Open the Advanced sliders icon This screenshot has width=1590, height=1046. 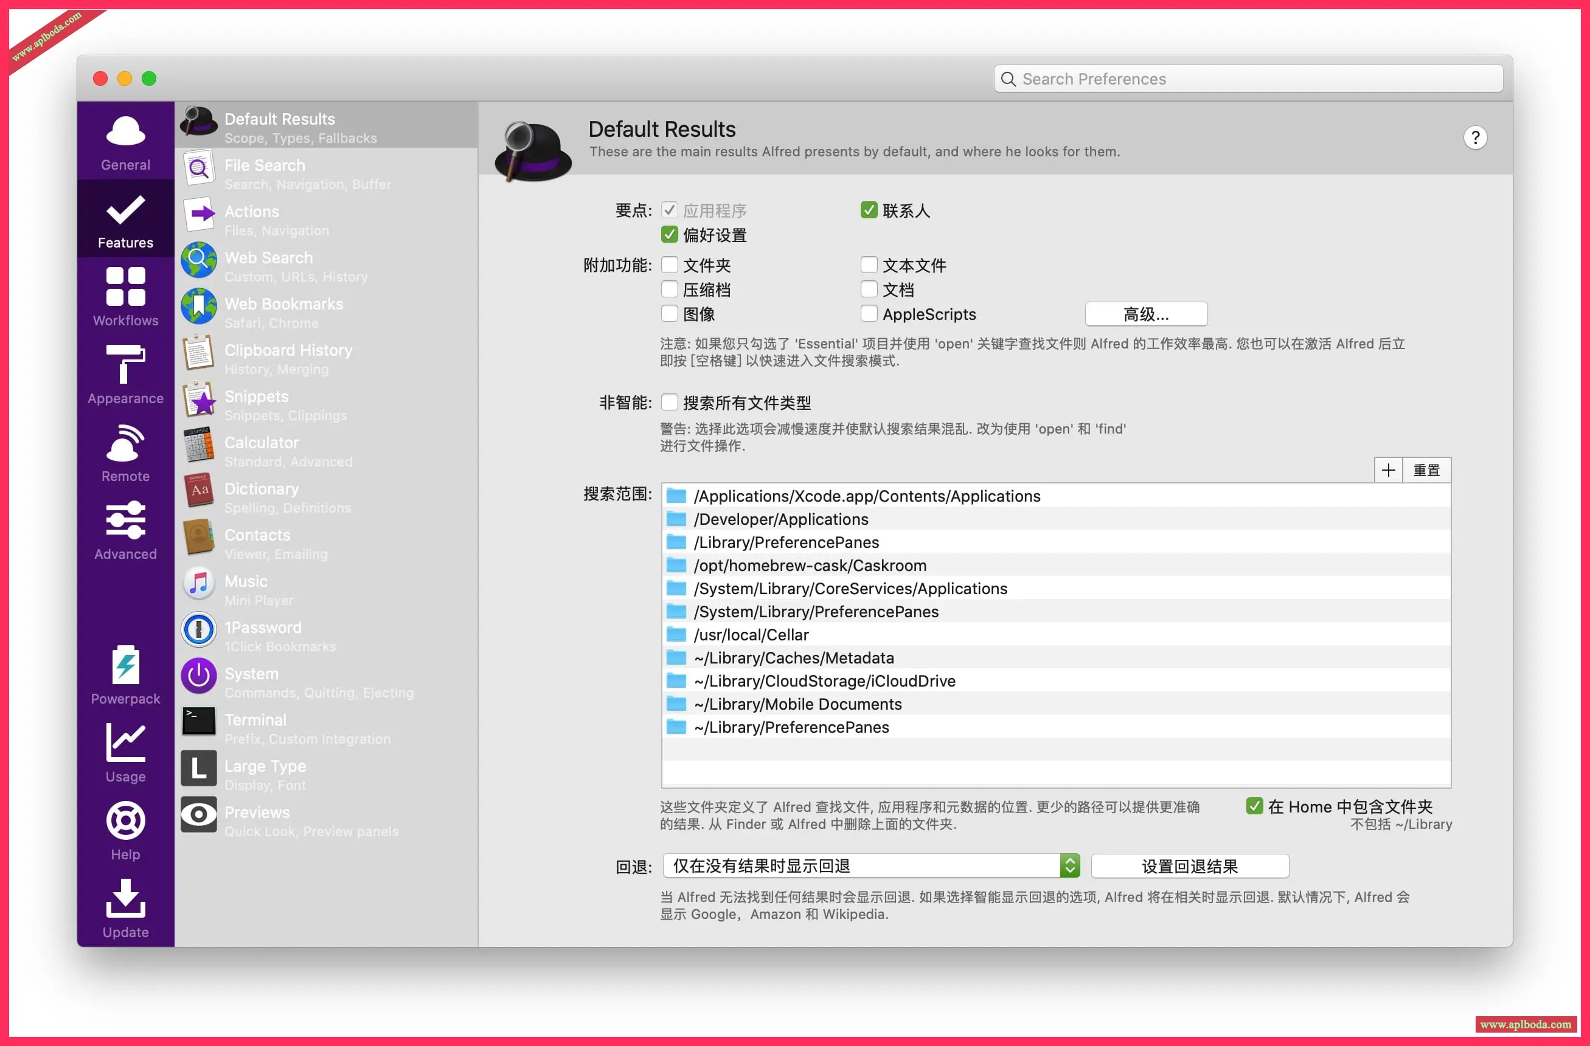click(125, 520)
